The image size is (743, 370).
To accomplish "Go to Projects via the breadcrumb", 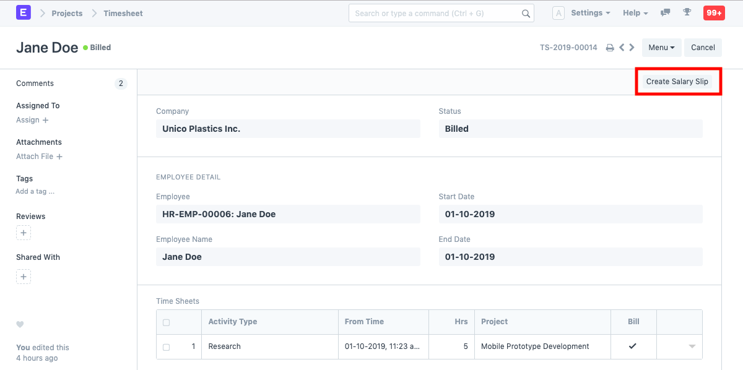I will (x=67, y=12).
